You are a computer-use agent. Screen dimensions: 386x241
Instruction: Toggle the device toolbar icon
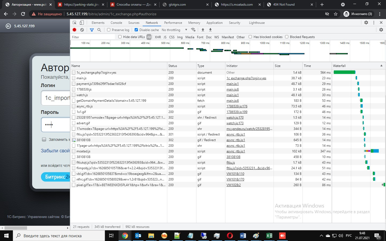[x=82, y=23]
